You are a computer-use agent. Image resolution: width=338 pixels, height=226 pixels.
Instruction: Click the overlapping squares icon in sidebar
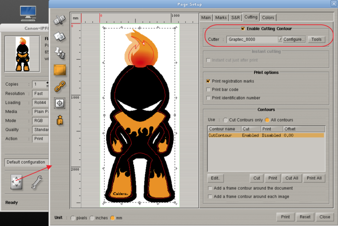tap(60, 37)
